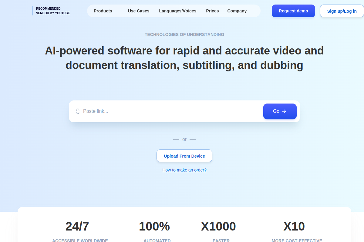Click the 100% statistic
The image size is (364, 242).
154,226
